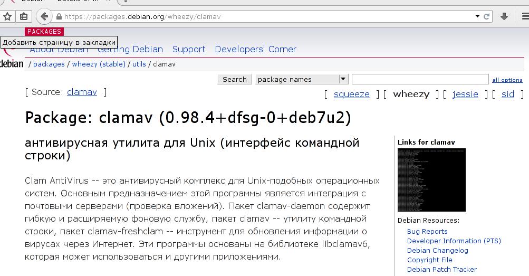Click the Package: clamav heading

[x=188, y=118]
